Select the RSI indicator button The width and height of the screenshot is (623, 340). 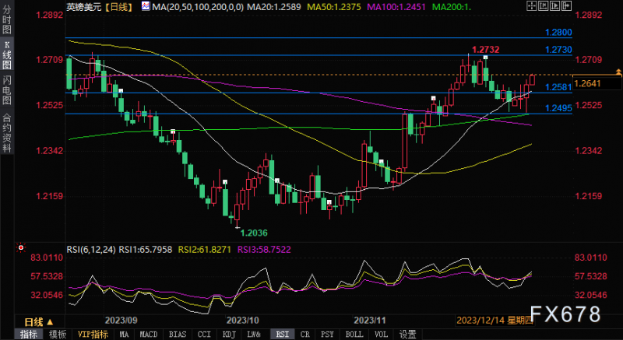[282, 335]
